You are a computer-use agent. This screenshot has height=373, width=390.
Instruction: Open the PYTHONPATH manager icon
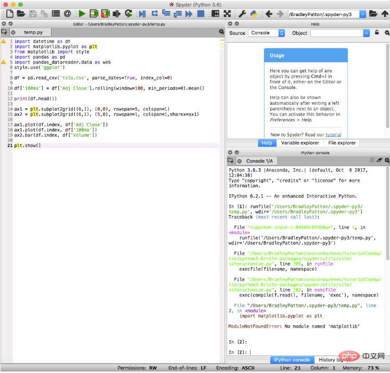254,14
